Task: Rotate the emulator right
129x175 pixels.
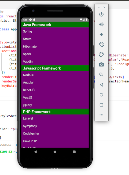Action: [101, 54]
